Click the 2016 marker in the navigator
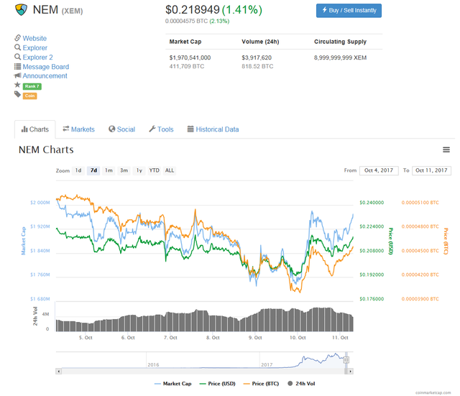The height and width of the screenshot is (396, 460). click(153, 364)
